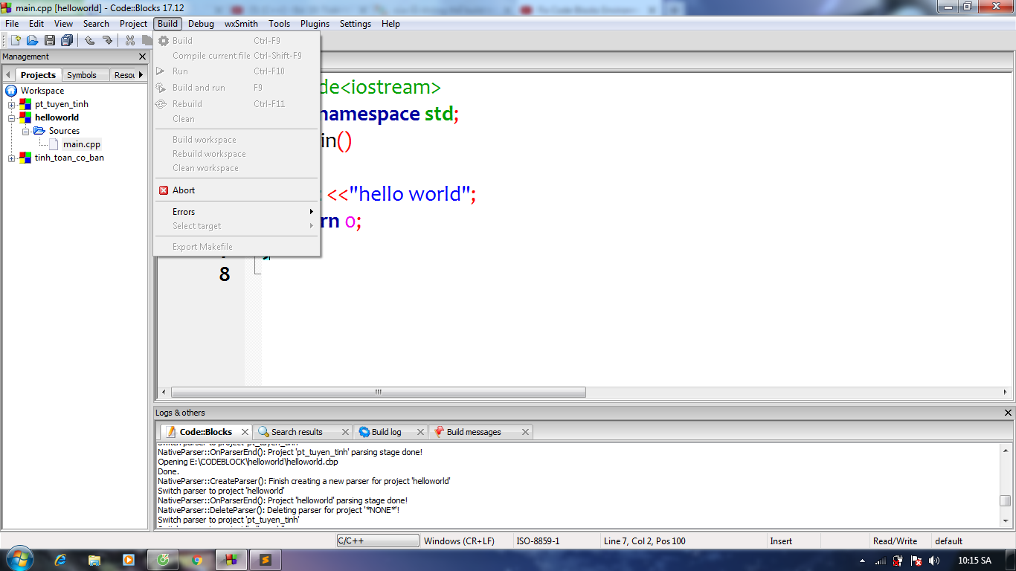Viewport: 1016px width, 571px height.
Task: Close the Build messages tab
Action: click(x=525, y=432)
